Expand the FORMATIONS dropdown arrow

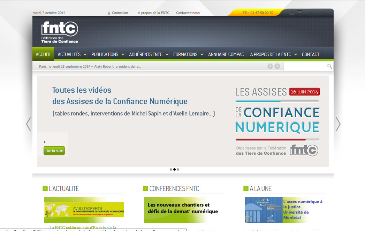pos(202,54)
